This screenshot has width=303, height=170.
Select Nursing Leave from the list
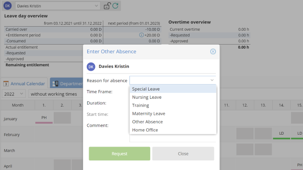click(x=173, y=97)
